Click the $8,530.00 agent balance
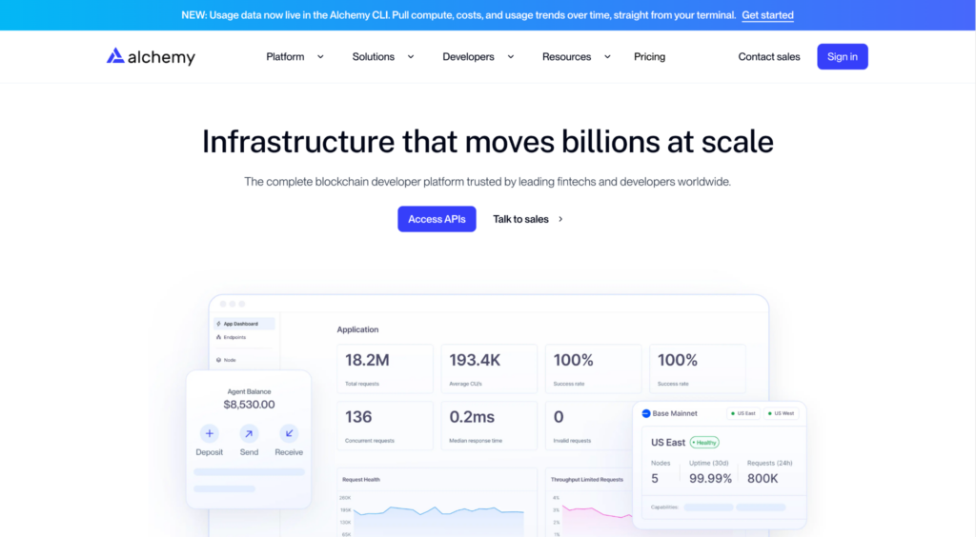This screenshot has height=537, width=976. coord(249,405)
